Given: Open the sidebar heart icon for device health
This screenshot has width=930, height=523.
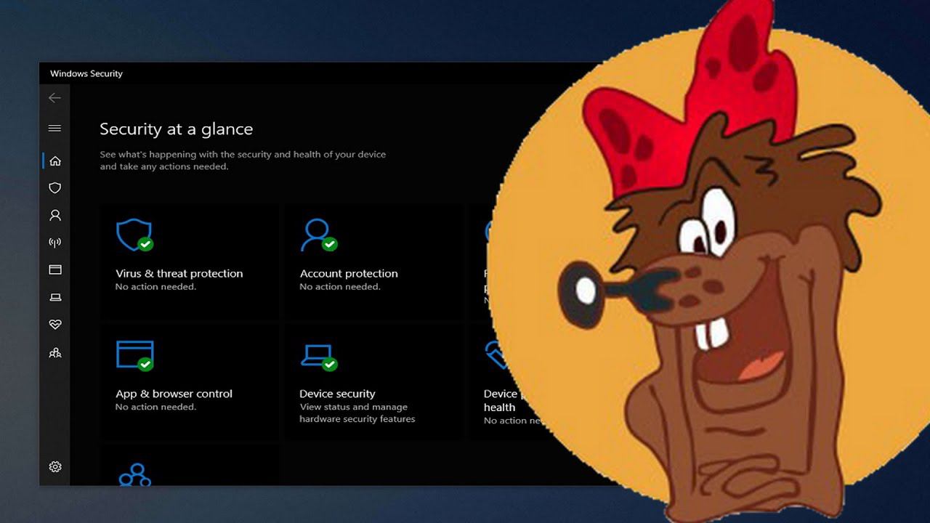Looking at the screenshot, I should click(x=55, y=325).
